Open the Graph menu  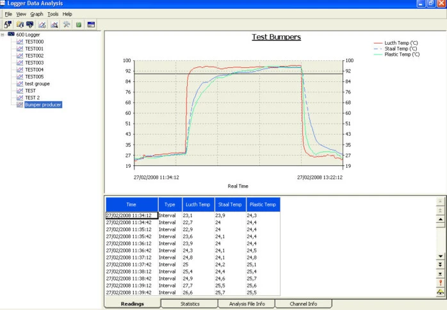tap(37, 13)
